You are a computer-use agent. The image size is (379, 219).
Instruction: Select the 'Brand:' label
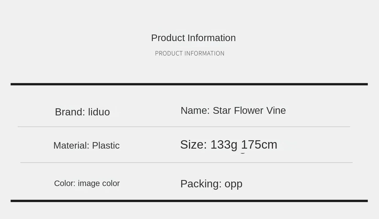70,112
